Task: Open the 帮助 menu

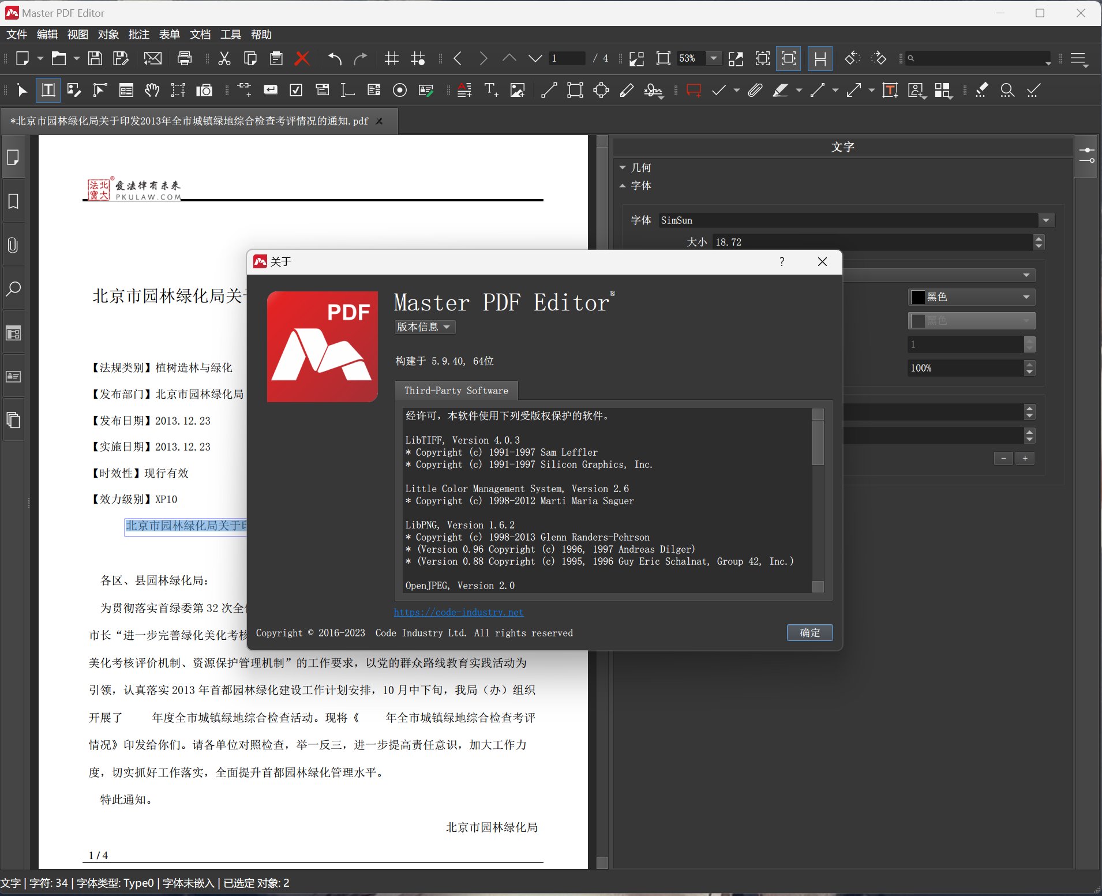Action: coord(261,35)
